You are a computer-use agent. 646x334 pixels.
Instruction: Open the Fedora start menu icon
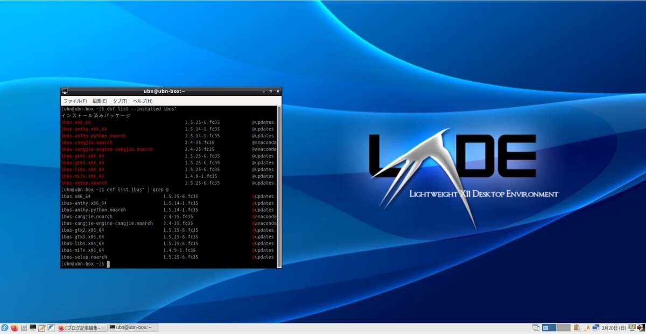5,328
